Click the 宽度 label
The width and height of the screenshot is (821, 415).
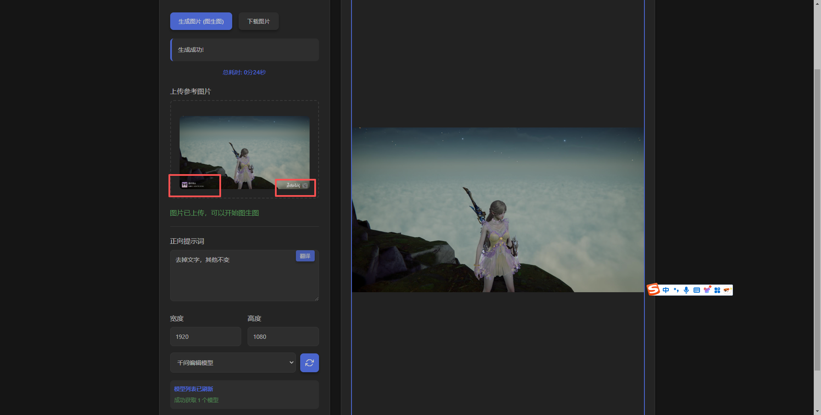click(x=177, y=319)
